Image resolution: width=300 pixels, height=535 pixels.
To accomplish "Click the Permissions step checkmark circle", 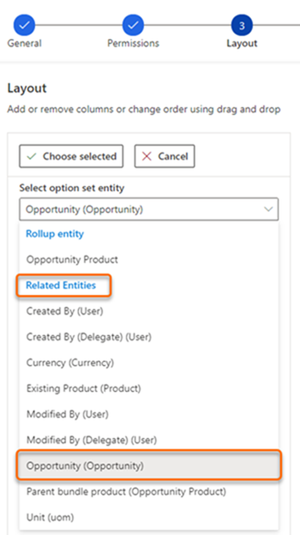I will [133, 25].
